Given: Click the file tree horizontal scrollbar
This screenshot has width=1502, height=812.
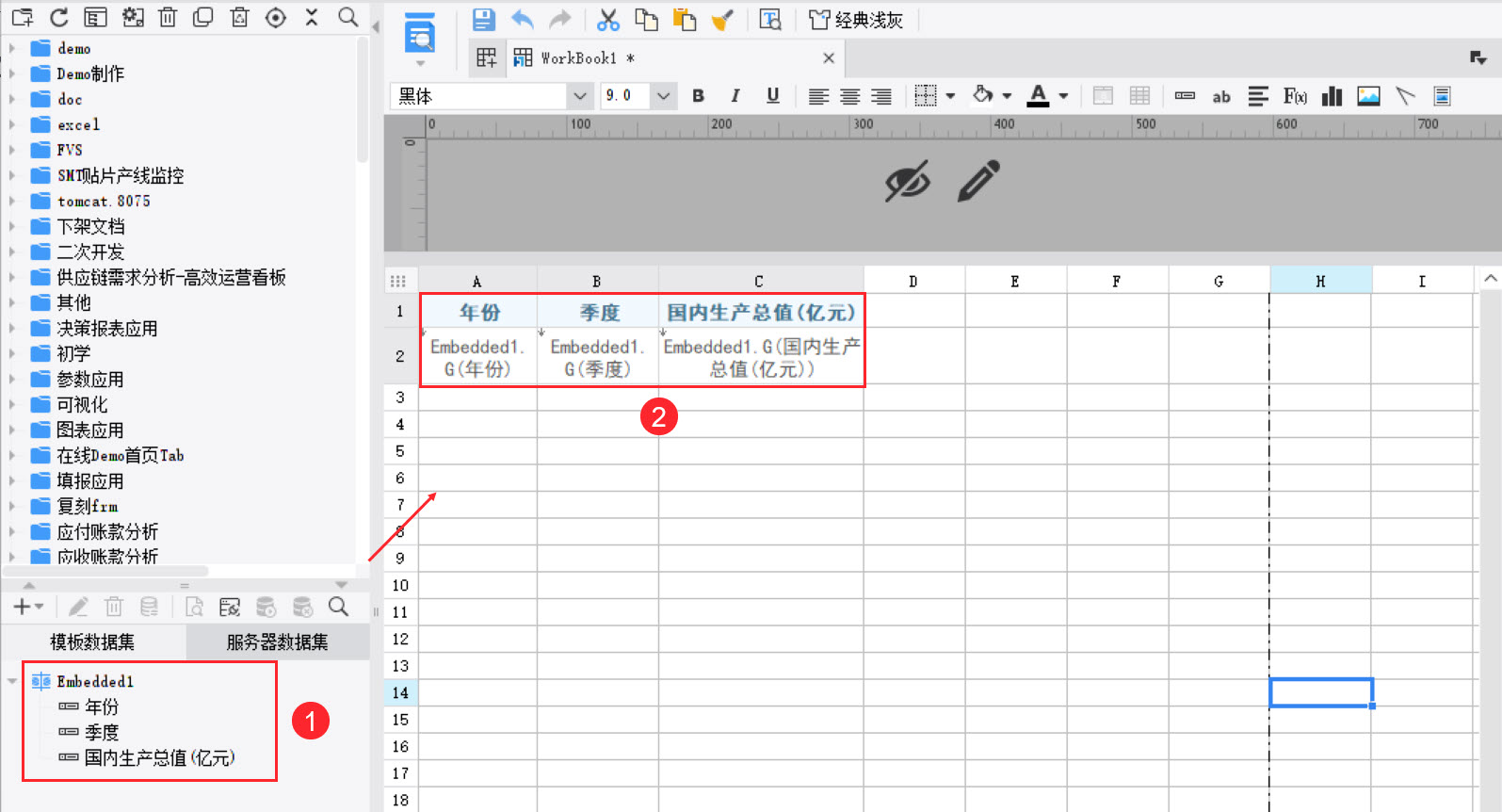Looking at the screenshot, I should 105,571.
